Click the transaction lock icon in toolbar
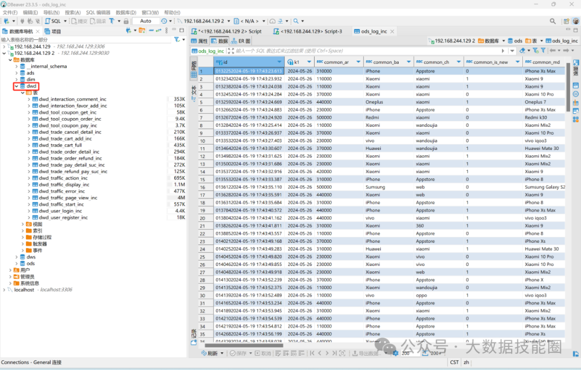The height and width of the screenshot is (370, 581). (126, 21)
